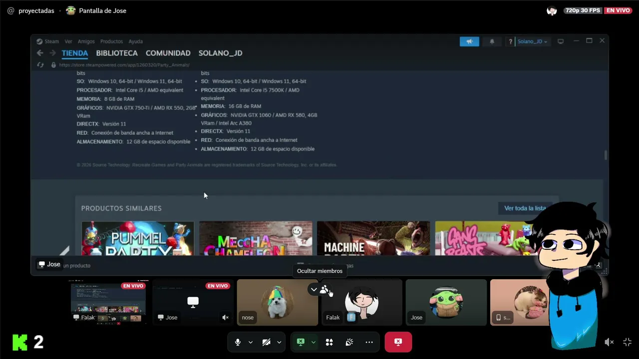Screen dimensions: 639x359
Task: Open the Ver menu in Steam
Action: pos(68,41)
